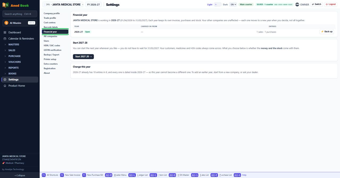
Task: Click the Search anything input field
Action: (x=20, y=14)
